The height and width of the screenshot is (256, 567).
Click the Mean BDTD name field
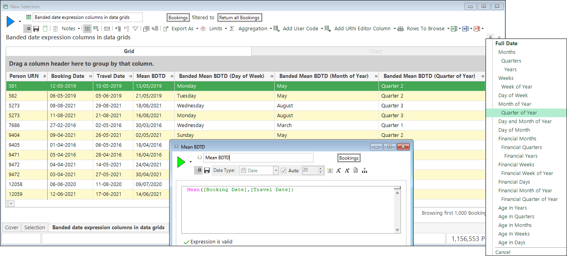point(258,158)
